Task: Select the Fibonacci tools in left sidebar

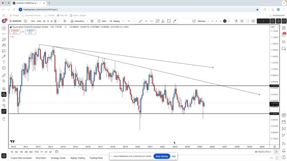Action: tap(4, 40)
